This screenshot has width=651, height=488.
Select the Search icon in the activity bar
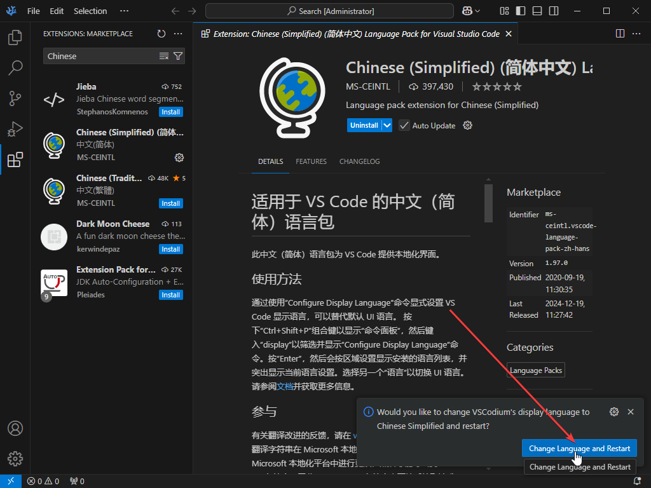(14, 67)
